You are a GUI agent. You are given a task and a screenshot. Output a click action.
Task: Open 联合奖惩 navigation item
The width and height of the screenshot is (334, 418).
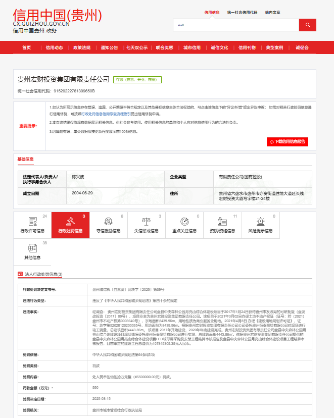(x=164, y=47)
